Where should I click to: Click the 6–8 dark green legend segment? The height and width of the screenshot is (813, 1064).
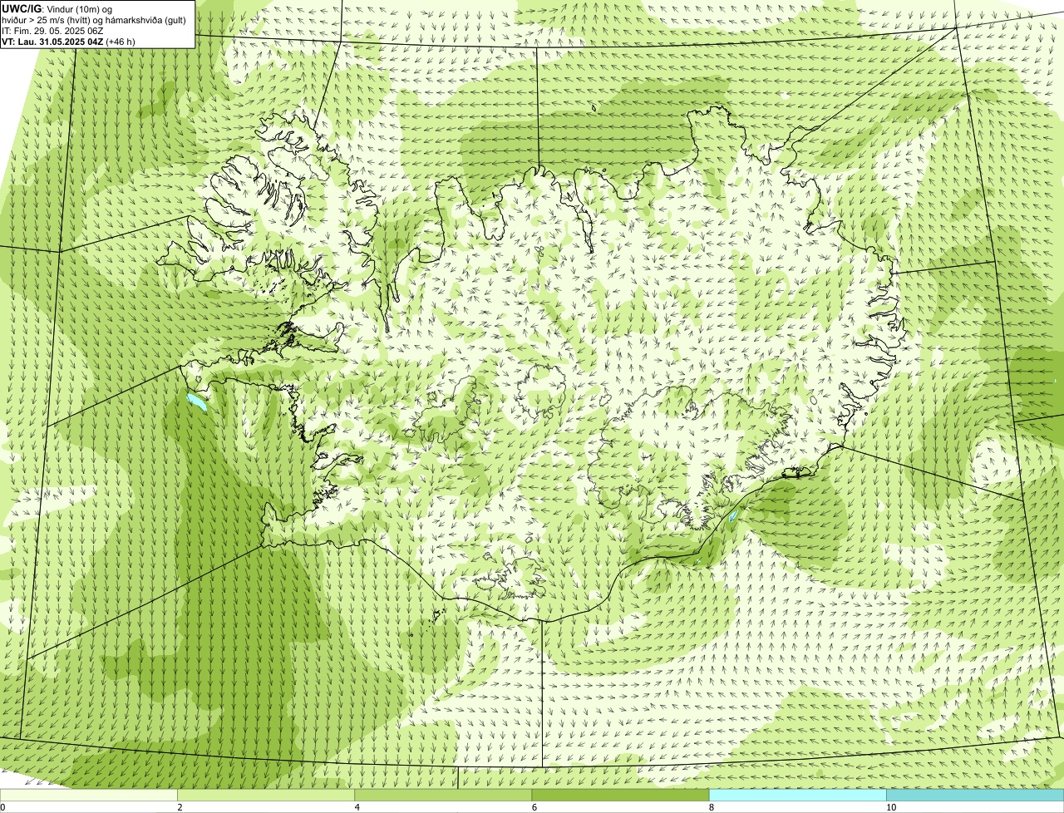[620, 795]
